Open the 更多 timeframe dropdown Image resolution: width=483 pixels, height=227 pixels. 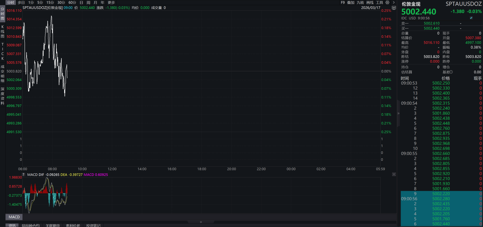111,3
